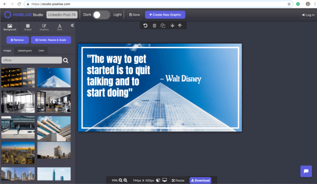Open the Graphics panel tab
Image resolution: width=317 pixels, height=184 pixels.
(44, 27)
